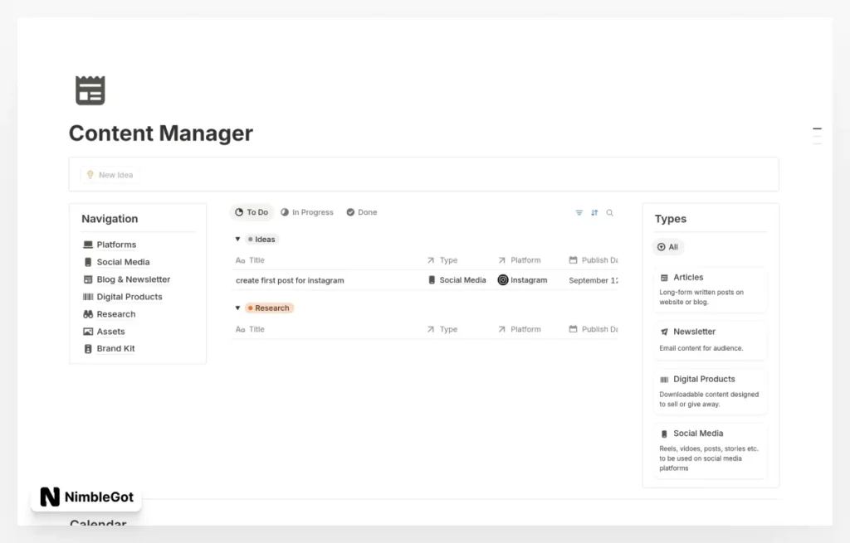Click the Brand Kit icon
850x543 pixels.
88,349
